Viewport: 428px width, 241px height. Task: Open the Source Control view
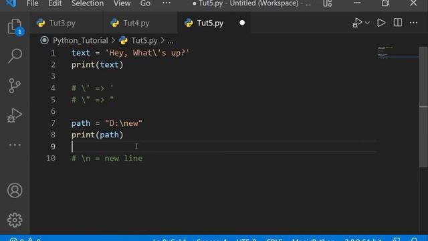15,86
